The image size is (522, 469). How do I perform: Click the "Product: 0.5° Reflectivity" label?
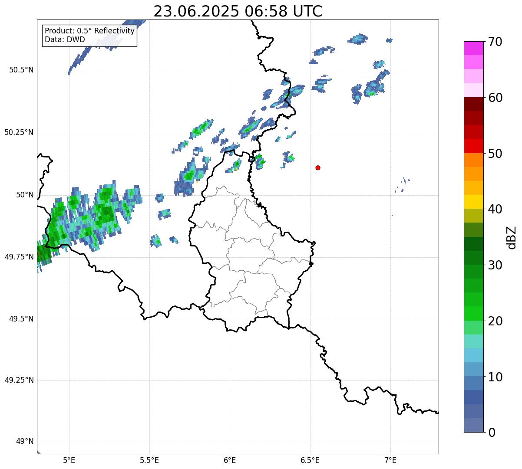(x=89, y=31)
